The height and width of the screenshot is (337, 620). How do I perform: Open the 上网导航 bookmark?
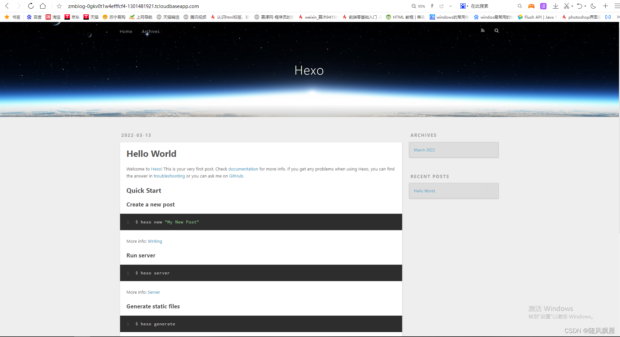click(141, 17)
